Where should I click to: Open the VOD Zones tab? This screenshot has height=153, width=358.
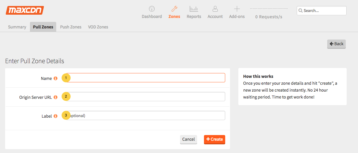[x=98, y=27]
